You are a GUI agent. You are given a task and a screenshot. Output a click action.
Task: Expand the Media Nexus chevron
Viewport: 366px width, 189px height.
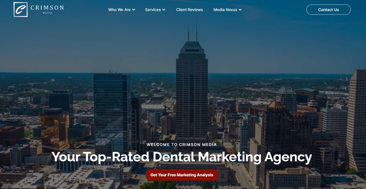(240, 10)
